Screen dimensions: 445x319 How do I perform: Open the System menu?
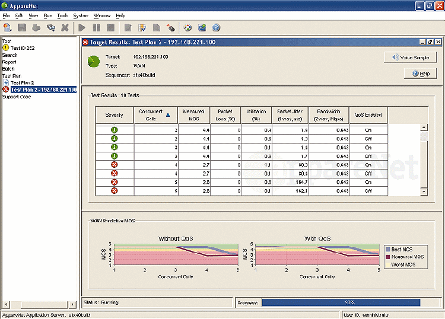[x=81, y=15]
